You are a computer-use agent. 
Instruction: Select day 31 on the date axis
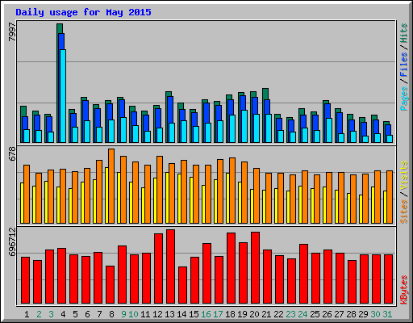tap(387, 314)
